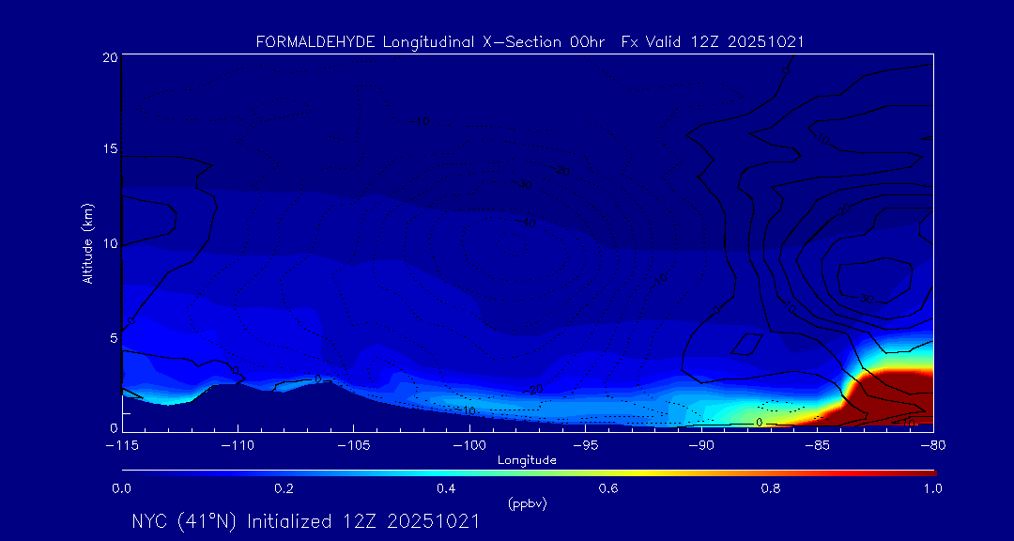Click the (ppbv) units label

point(527,503)
